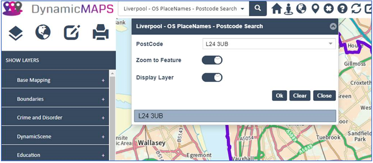The width and height of the screenshot is (373, 163).
Task: Expand the Base Mapping layer group
Action: tap(55, 80)
